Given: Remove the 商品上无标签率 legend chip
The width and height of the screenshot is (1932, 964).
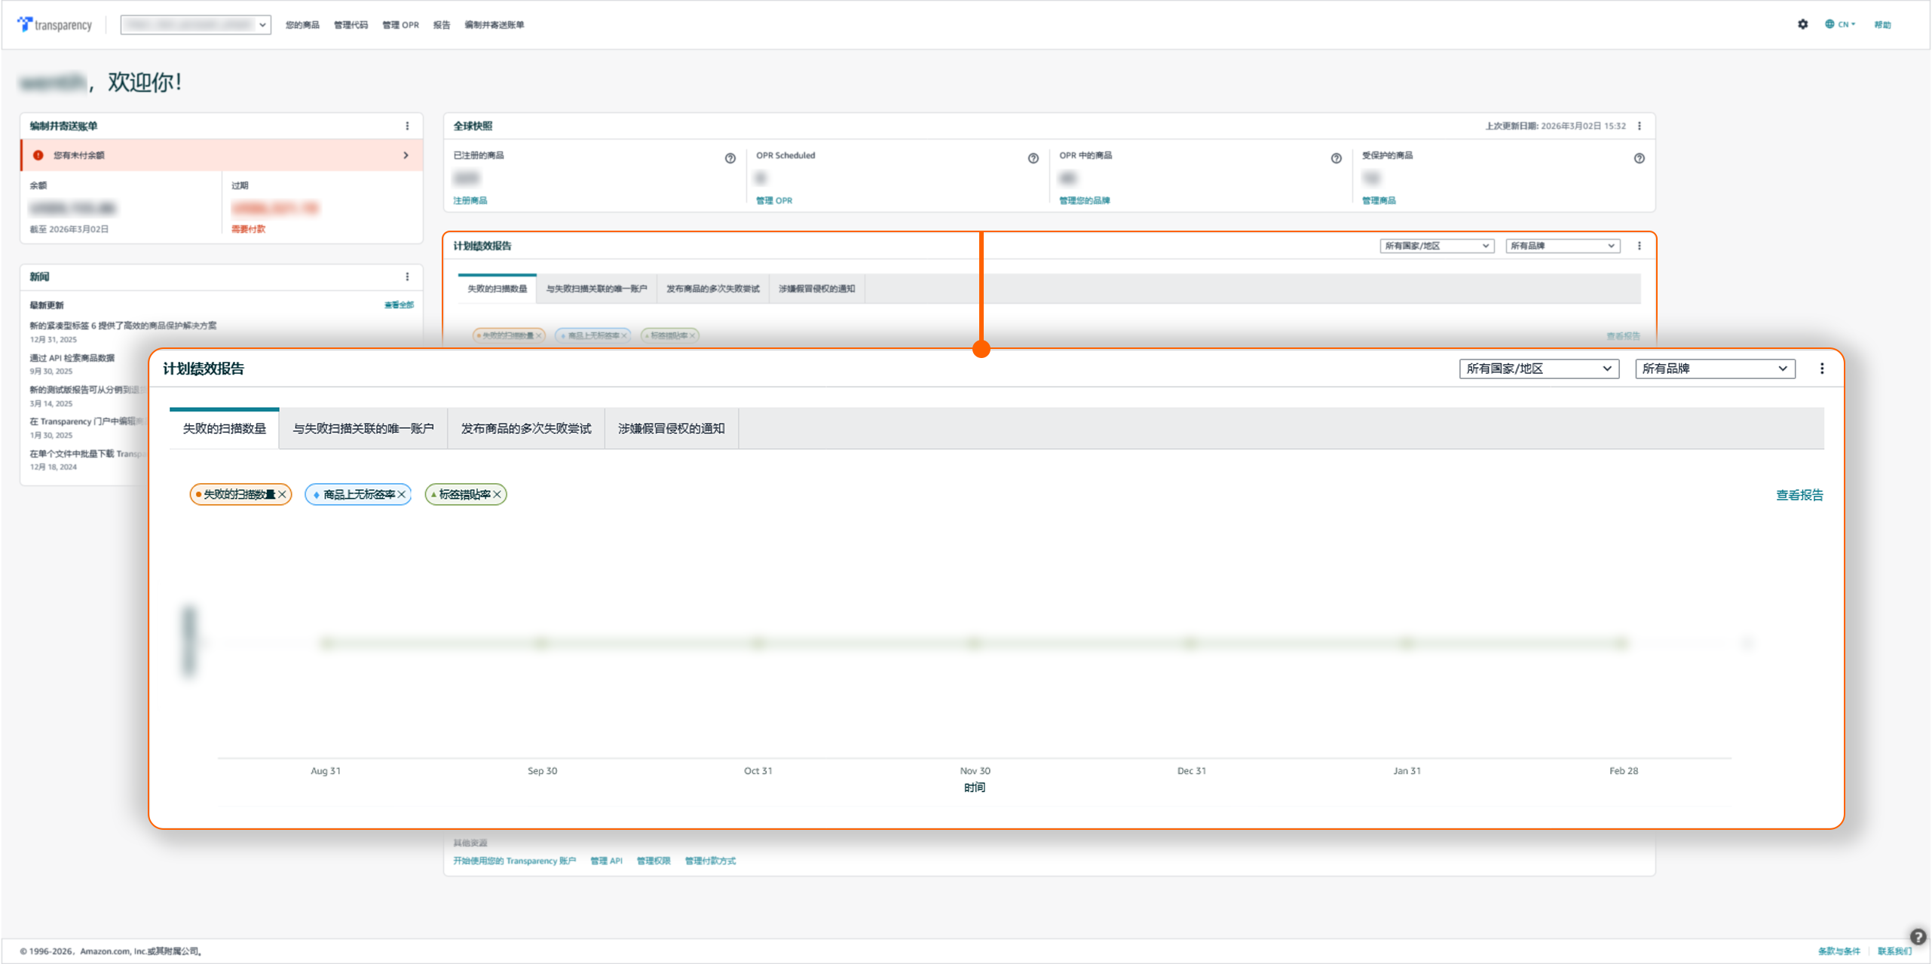Looking at the screenshot, I should [402, 494].
